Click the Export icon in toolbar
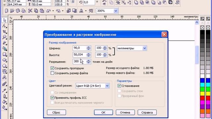This screenshot has height=119, width=212. [75, 11]
